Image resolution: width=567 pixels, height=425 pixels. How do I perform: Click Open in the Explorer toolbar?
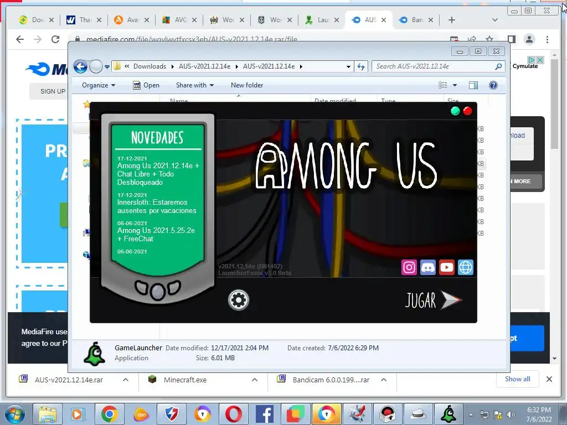(146, 85)
